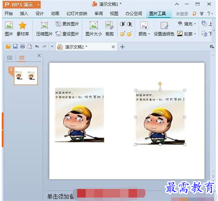Open 图片大小 picture size tool
The image size is (218, 201).
pyautogui.click(x=94, y=29)
